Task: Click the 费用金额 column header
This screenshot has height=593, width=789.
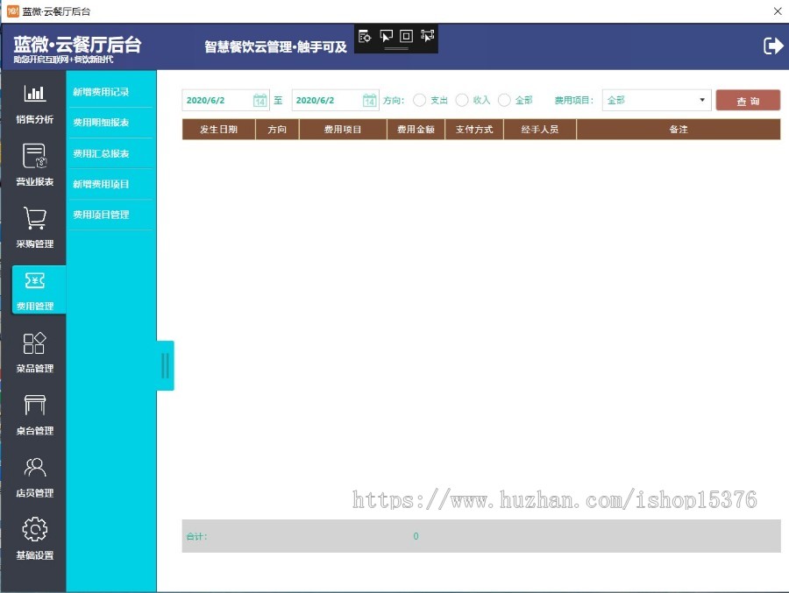Action: point(416,130)
